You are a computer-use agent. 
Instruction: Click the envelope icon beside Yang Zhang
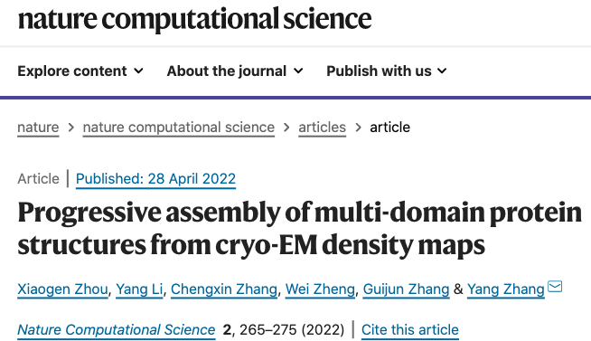(x=555, y=287)
